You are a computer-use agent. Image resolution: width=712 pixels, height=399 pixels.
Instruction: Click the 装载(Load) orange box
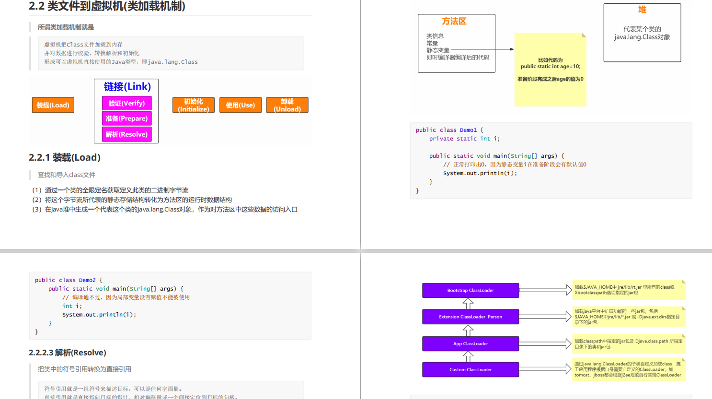53,105
